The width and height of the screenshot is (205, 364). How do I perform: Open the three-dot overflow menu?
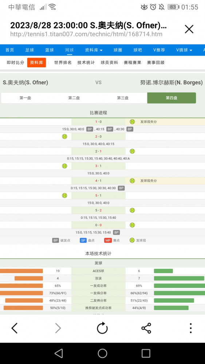click(x=190, y=328)
